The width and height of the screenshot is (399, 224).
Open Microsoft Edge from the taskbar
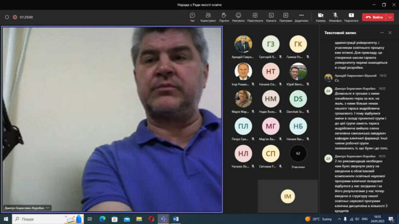click(102, 219)
